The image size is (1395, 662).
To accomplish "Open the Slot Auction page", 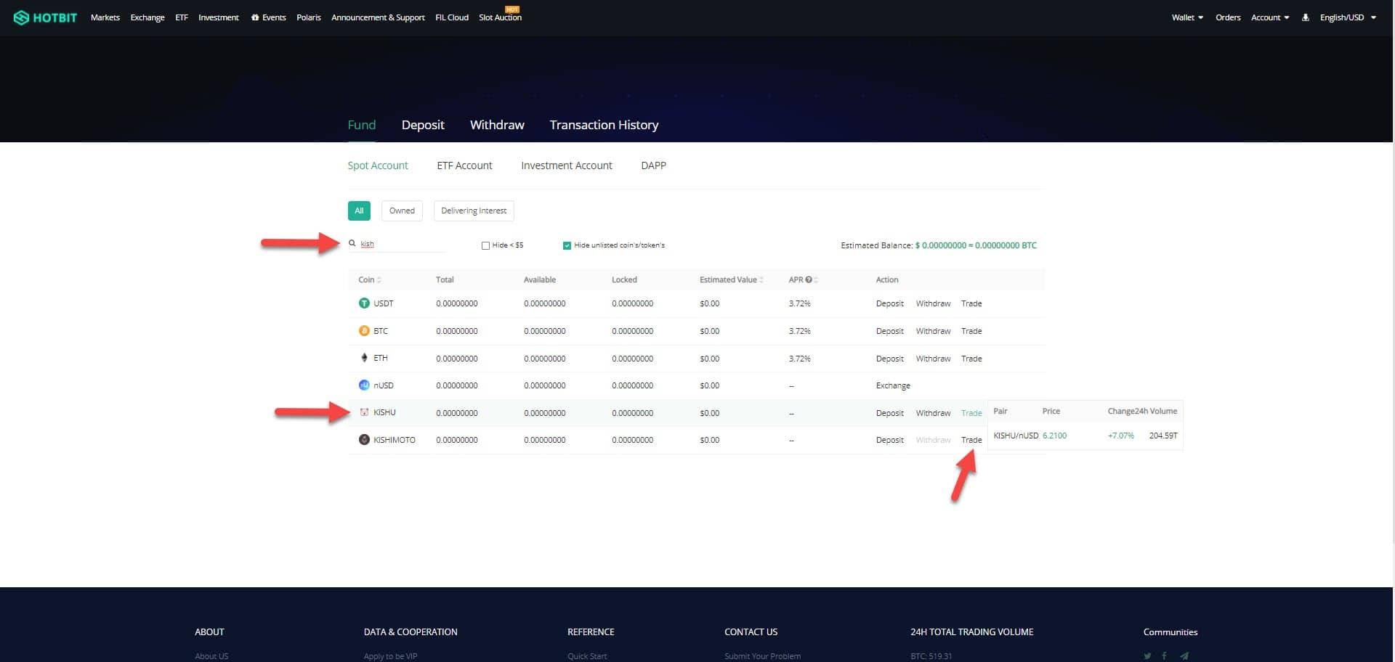I will (500, 17).
